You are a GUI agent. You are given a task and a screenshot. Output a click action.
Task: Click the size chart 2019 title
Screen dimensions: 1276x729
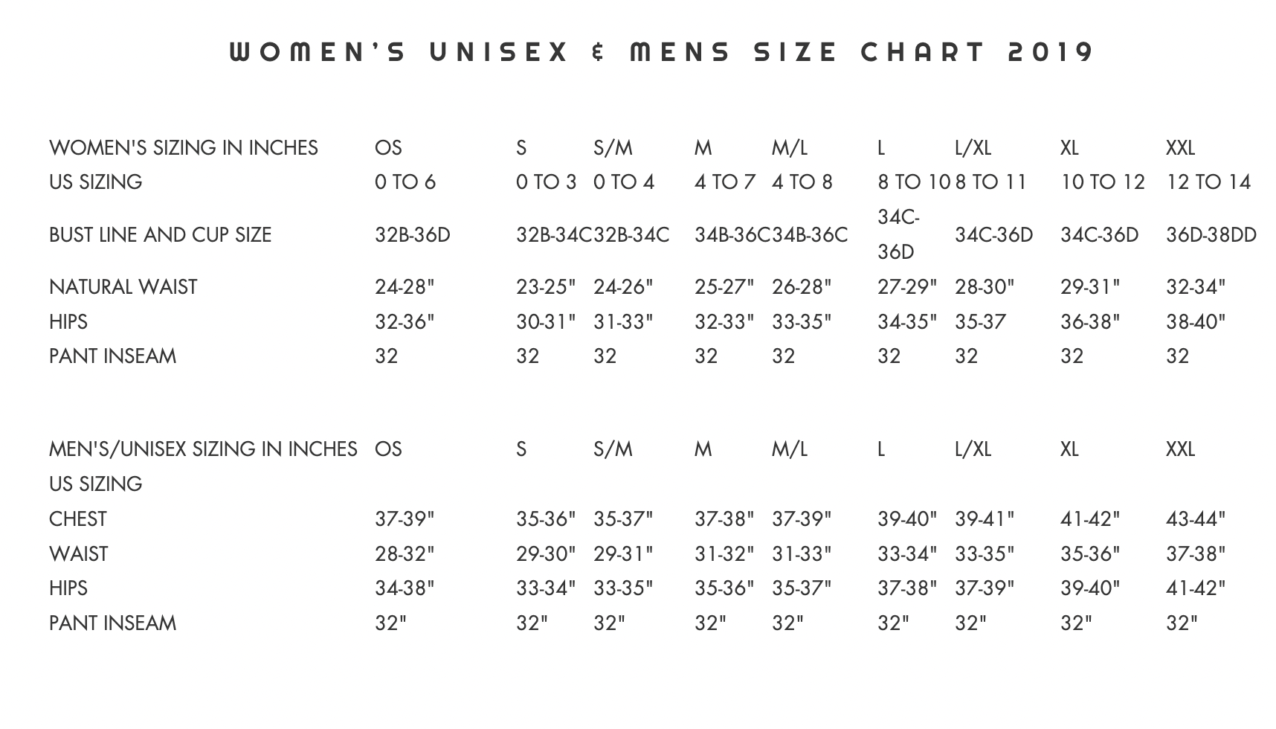point(662,52)
